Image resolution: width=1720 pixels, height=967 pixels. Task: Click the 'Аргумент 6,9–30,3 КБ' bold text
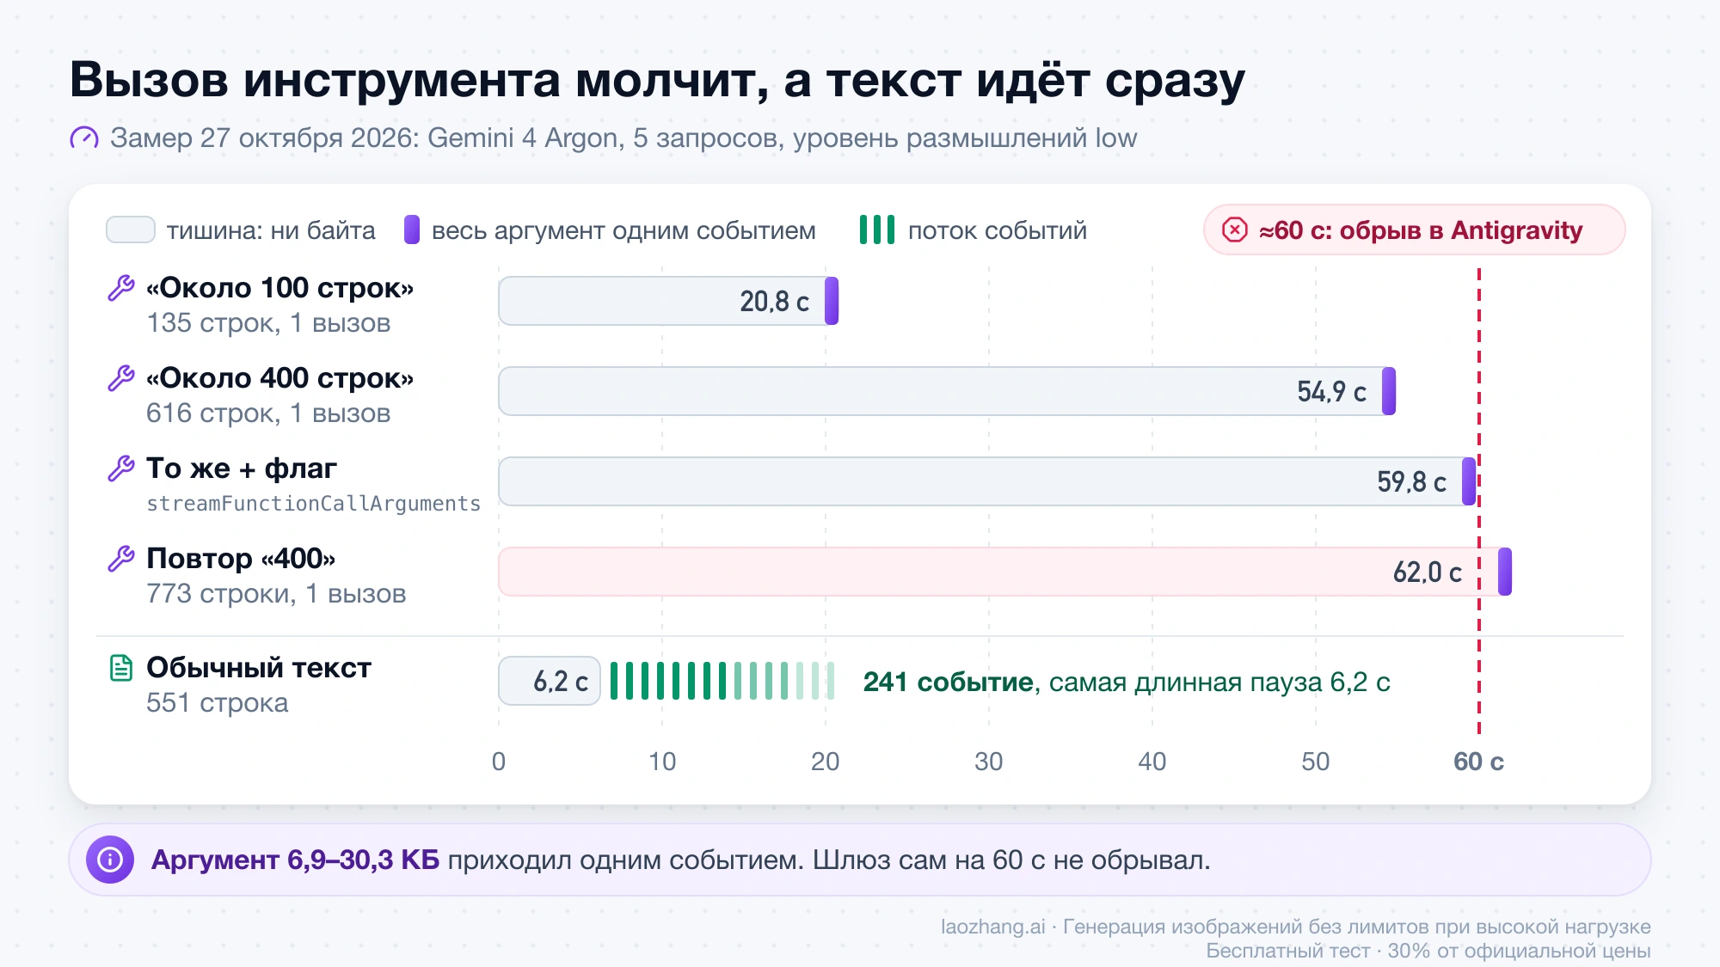[295, 860]
